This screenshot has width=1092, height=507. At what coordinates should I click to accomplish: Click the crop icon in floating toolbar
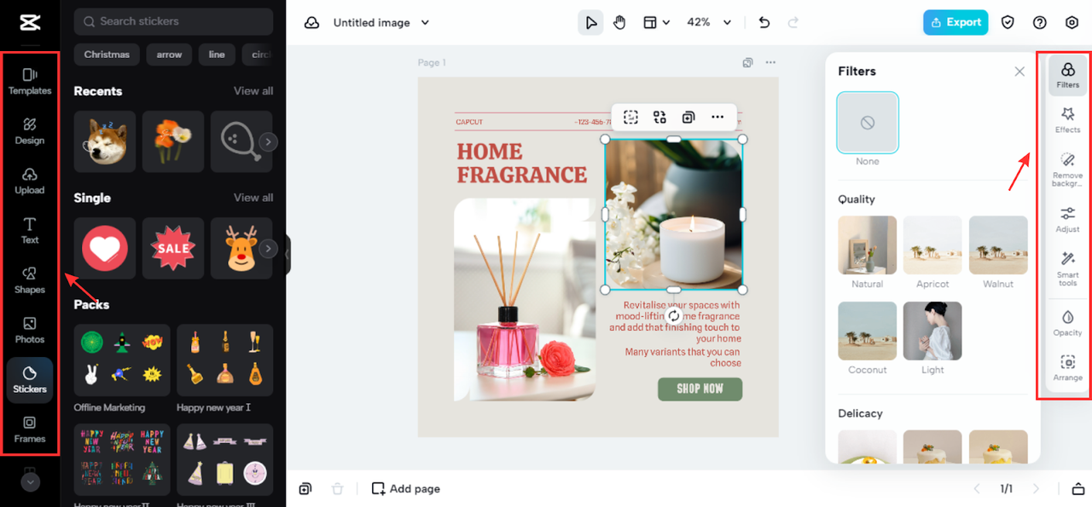(630, 118)
